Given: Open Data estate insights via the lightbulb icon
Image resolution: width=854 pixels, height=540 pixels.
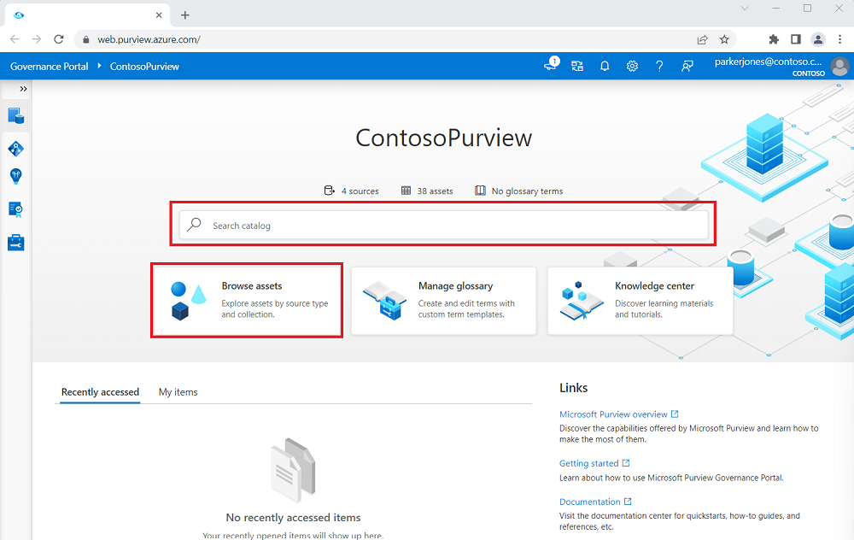Looking at the screenshot, I should [x=15, y=176].
